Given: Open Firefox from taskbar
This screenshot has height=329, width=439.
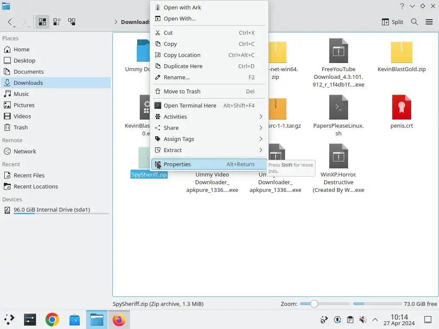Looking at the screenshot, I should (119, 320).
